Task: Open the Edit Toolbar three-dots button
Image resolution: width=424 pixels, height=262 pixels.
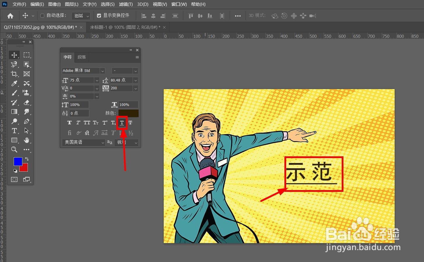Action: point(26,150)
